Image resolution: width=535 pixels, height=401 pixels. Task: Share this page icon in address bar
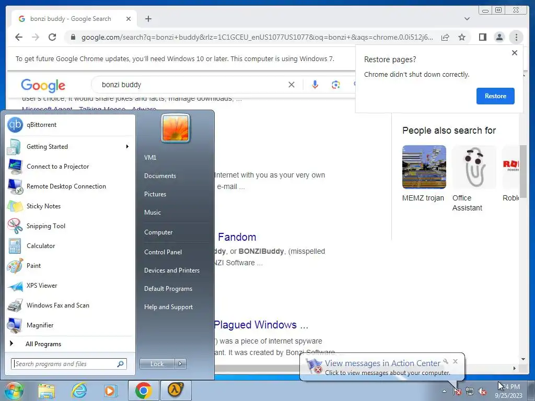(x=445, y=37)
